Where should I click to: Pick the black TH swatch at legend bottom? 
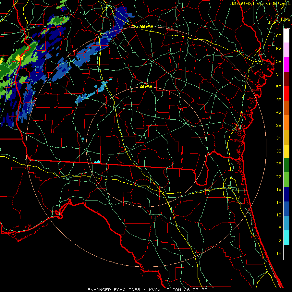coord(286,252)
